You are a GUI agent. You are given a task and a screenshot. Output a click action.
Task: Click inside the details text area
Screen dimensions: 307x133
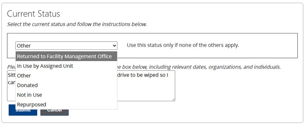click(145, 90)
